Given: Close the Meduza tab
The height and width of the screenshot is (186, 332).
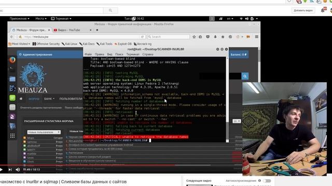Looking at the screenshot, I should point(49,30).
